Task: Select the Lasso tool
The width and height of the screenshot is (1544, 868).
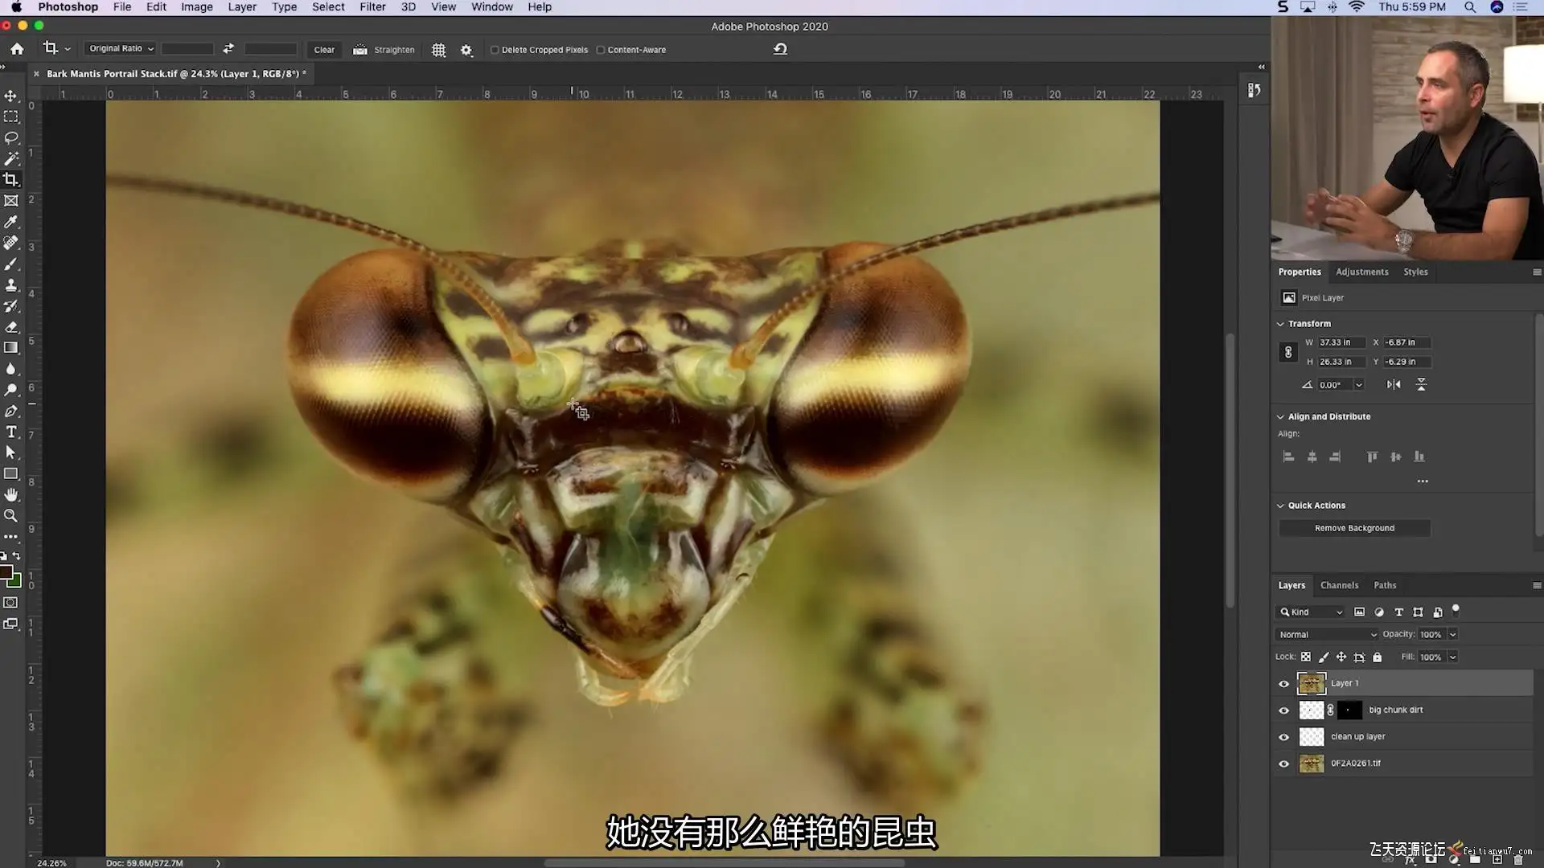Action: click(x=11, y=137)
